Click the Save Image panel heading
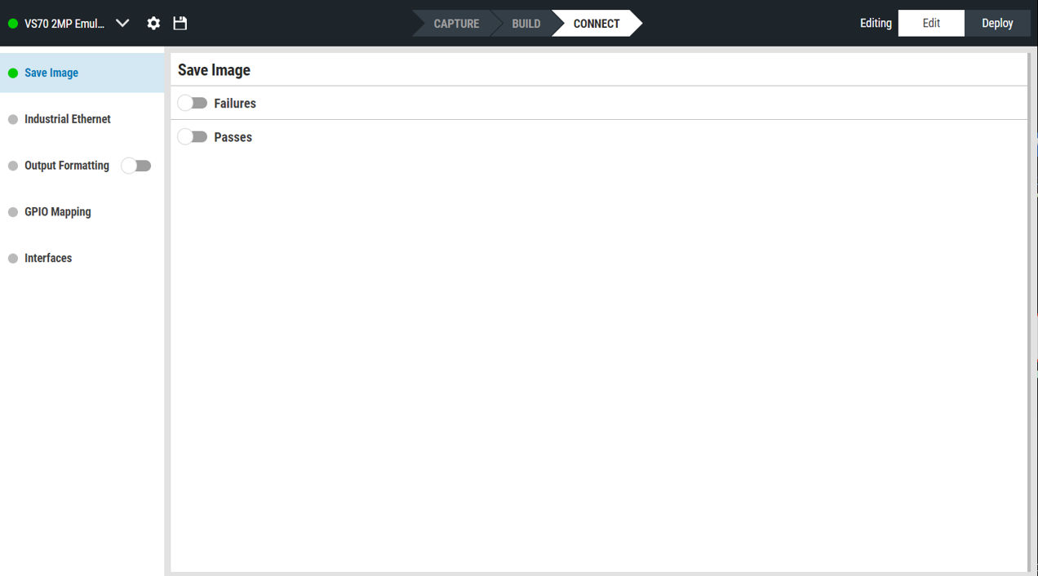1038x576 pixels. coord(214,70)
